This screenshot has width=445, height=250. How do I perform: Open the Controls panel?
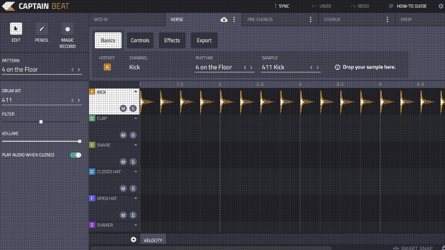point(140,40)
